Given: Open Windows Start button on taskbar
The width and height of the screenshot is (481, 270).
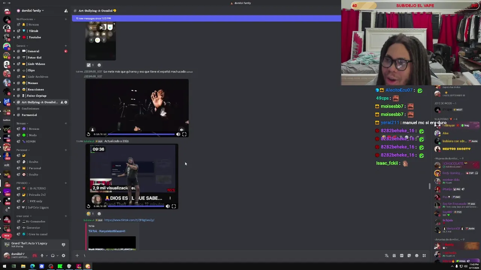Looking at the screenshot, I should coord(5,266).
